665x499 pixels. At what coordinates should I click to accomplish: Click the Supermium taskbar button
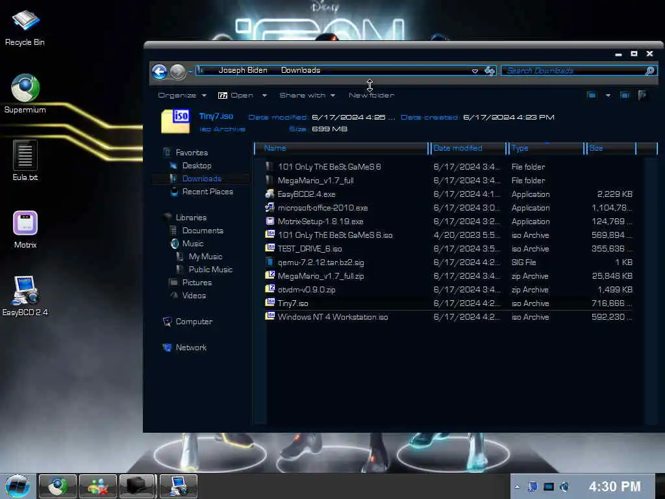pos(57,486)
